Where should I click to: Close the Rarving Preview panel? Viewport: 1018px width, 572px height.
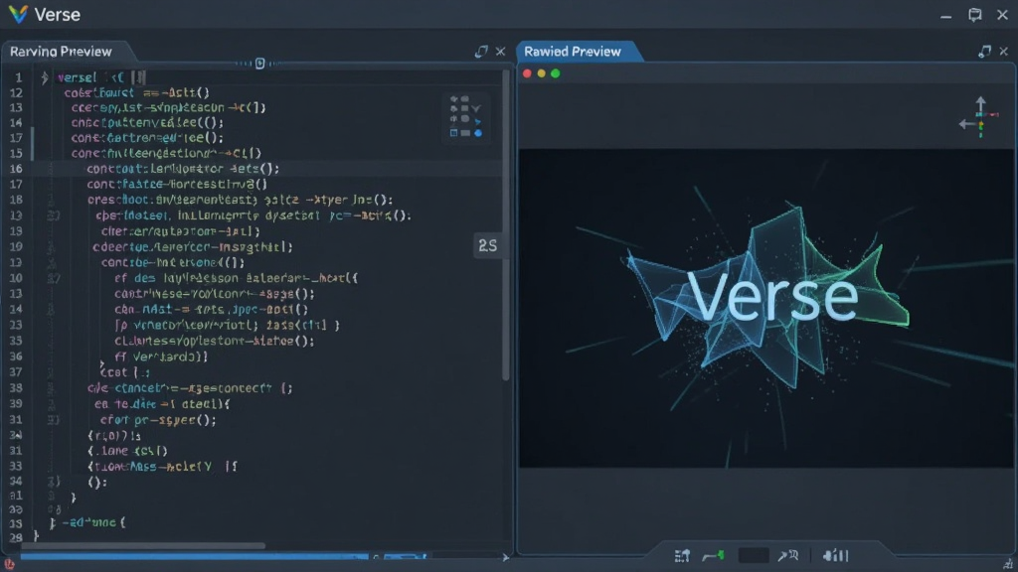(501, 52)
